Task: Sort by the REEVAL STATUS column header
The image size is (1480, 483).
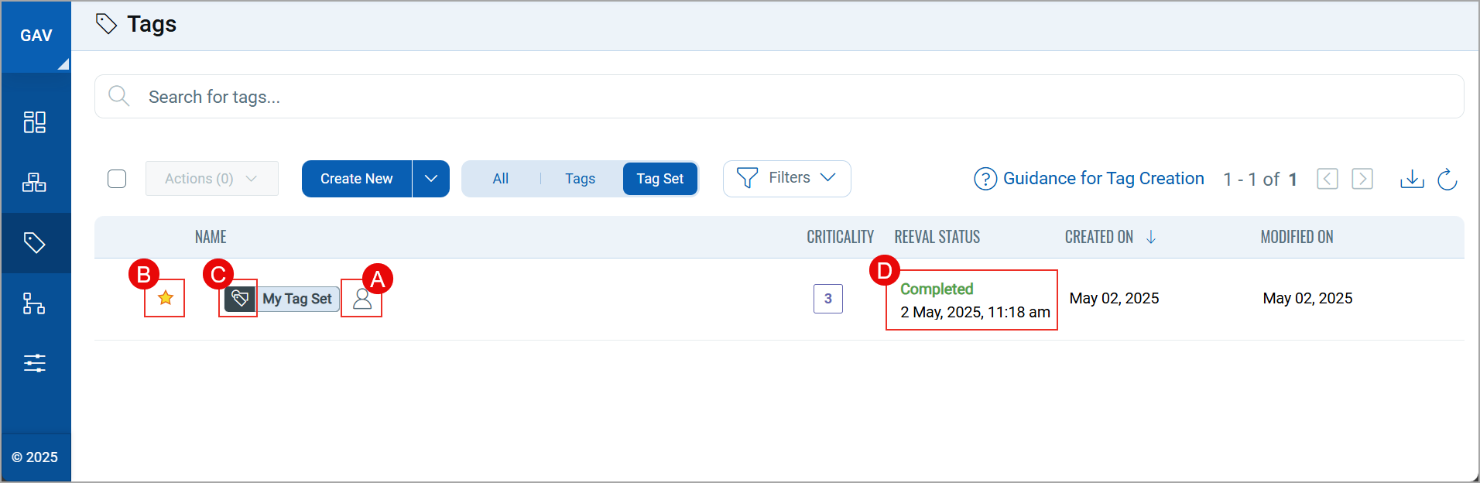Action: (937, 237)
